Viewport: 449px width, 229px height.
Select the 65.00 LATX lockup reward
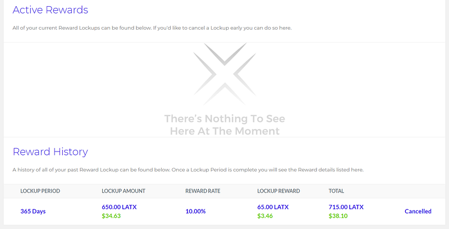point(273,207)
